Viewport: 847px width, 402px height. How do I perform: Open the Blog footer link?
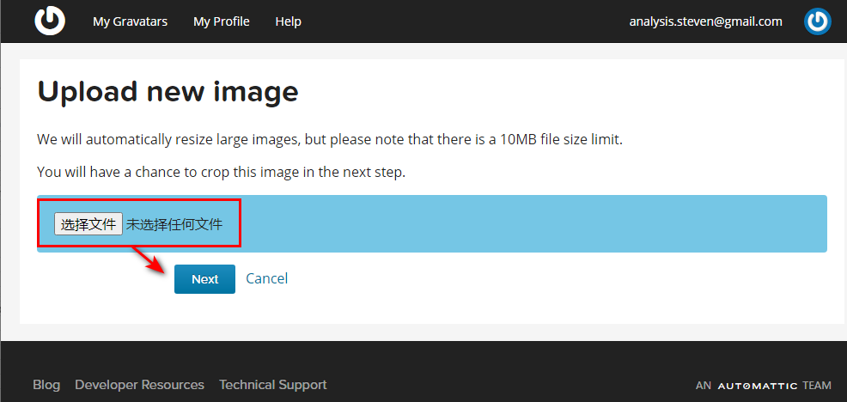46,385
